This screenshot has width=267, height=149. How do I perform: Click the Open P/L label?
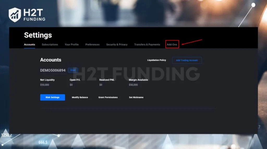click(x=75, y=80)
